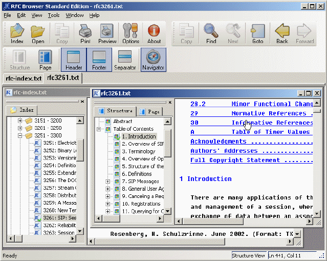Open the Tools menu

click(54, 15)
